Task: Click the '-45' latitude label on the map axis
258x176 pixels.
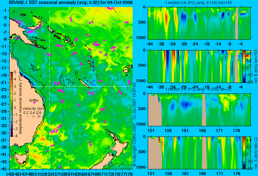Action: [3, 169]
